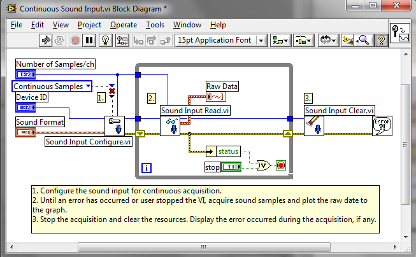Select the Sound Format cluster terminal
This screenshot has width=416, height=257.
point(25,132)
